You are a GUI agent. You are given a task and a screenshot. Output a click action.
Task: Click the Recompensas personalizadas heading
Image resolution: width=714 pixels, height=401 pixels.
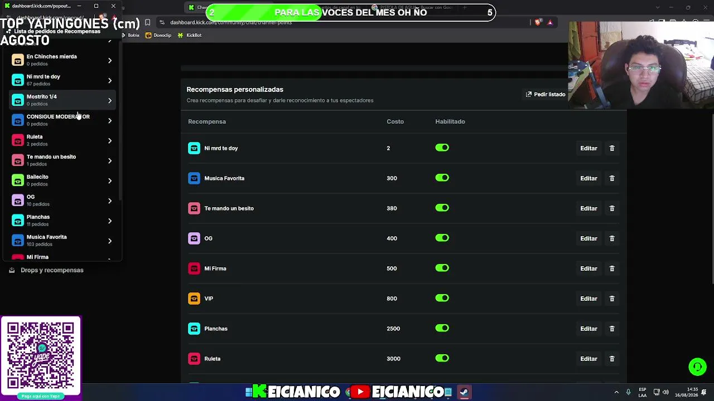pyautogui.click(x=235, y=89)
